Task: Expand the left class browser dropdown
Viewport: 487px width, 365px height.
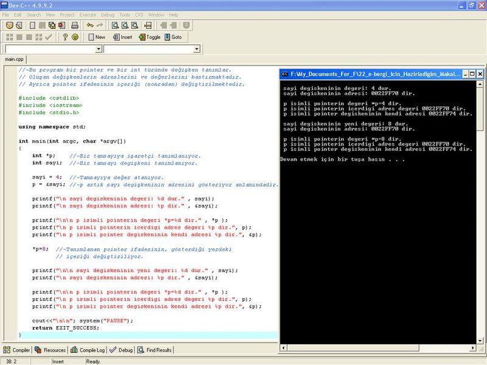Action: [x=97, y=49]
